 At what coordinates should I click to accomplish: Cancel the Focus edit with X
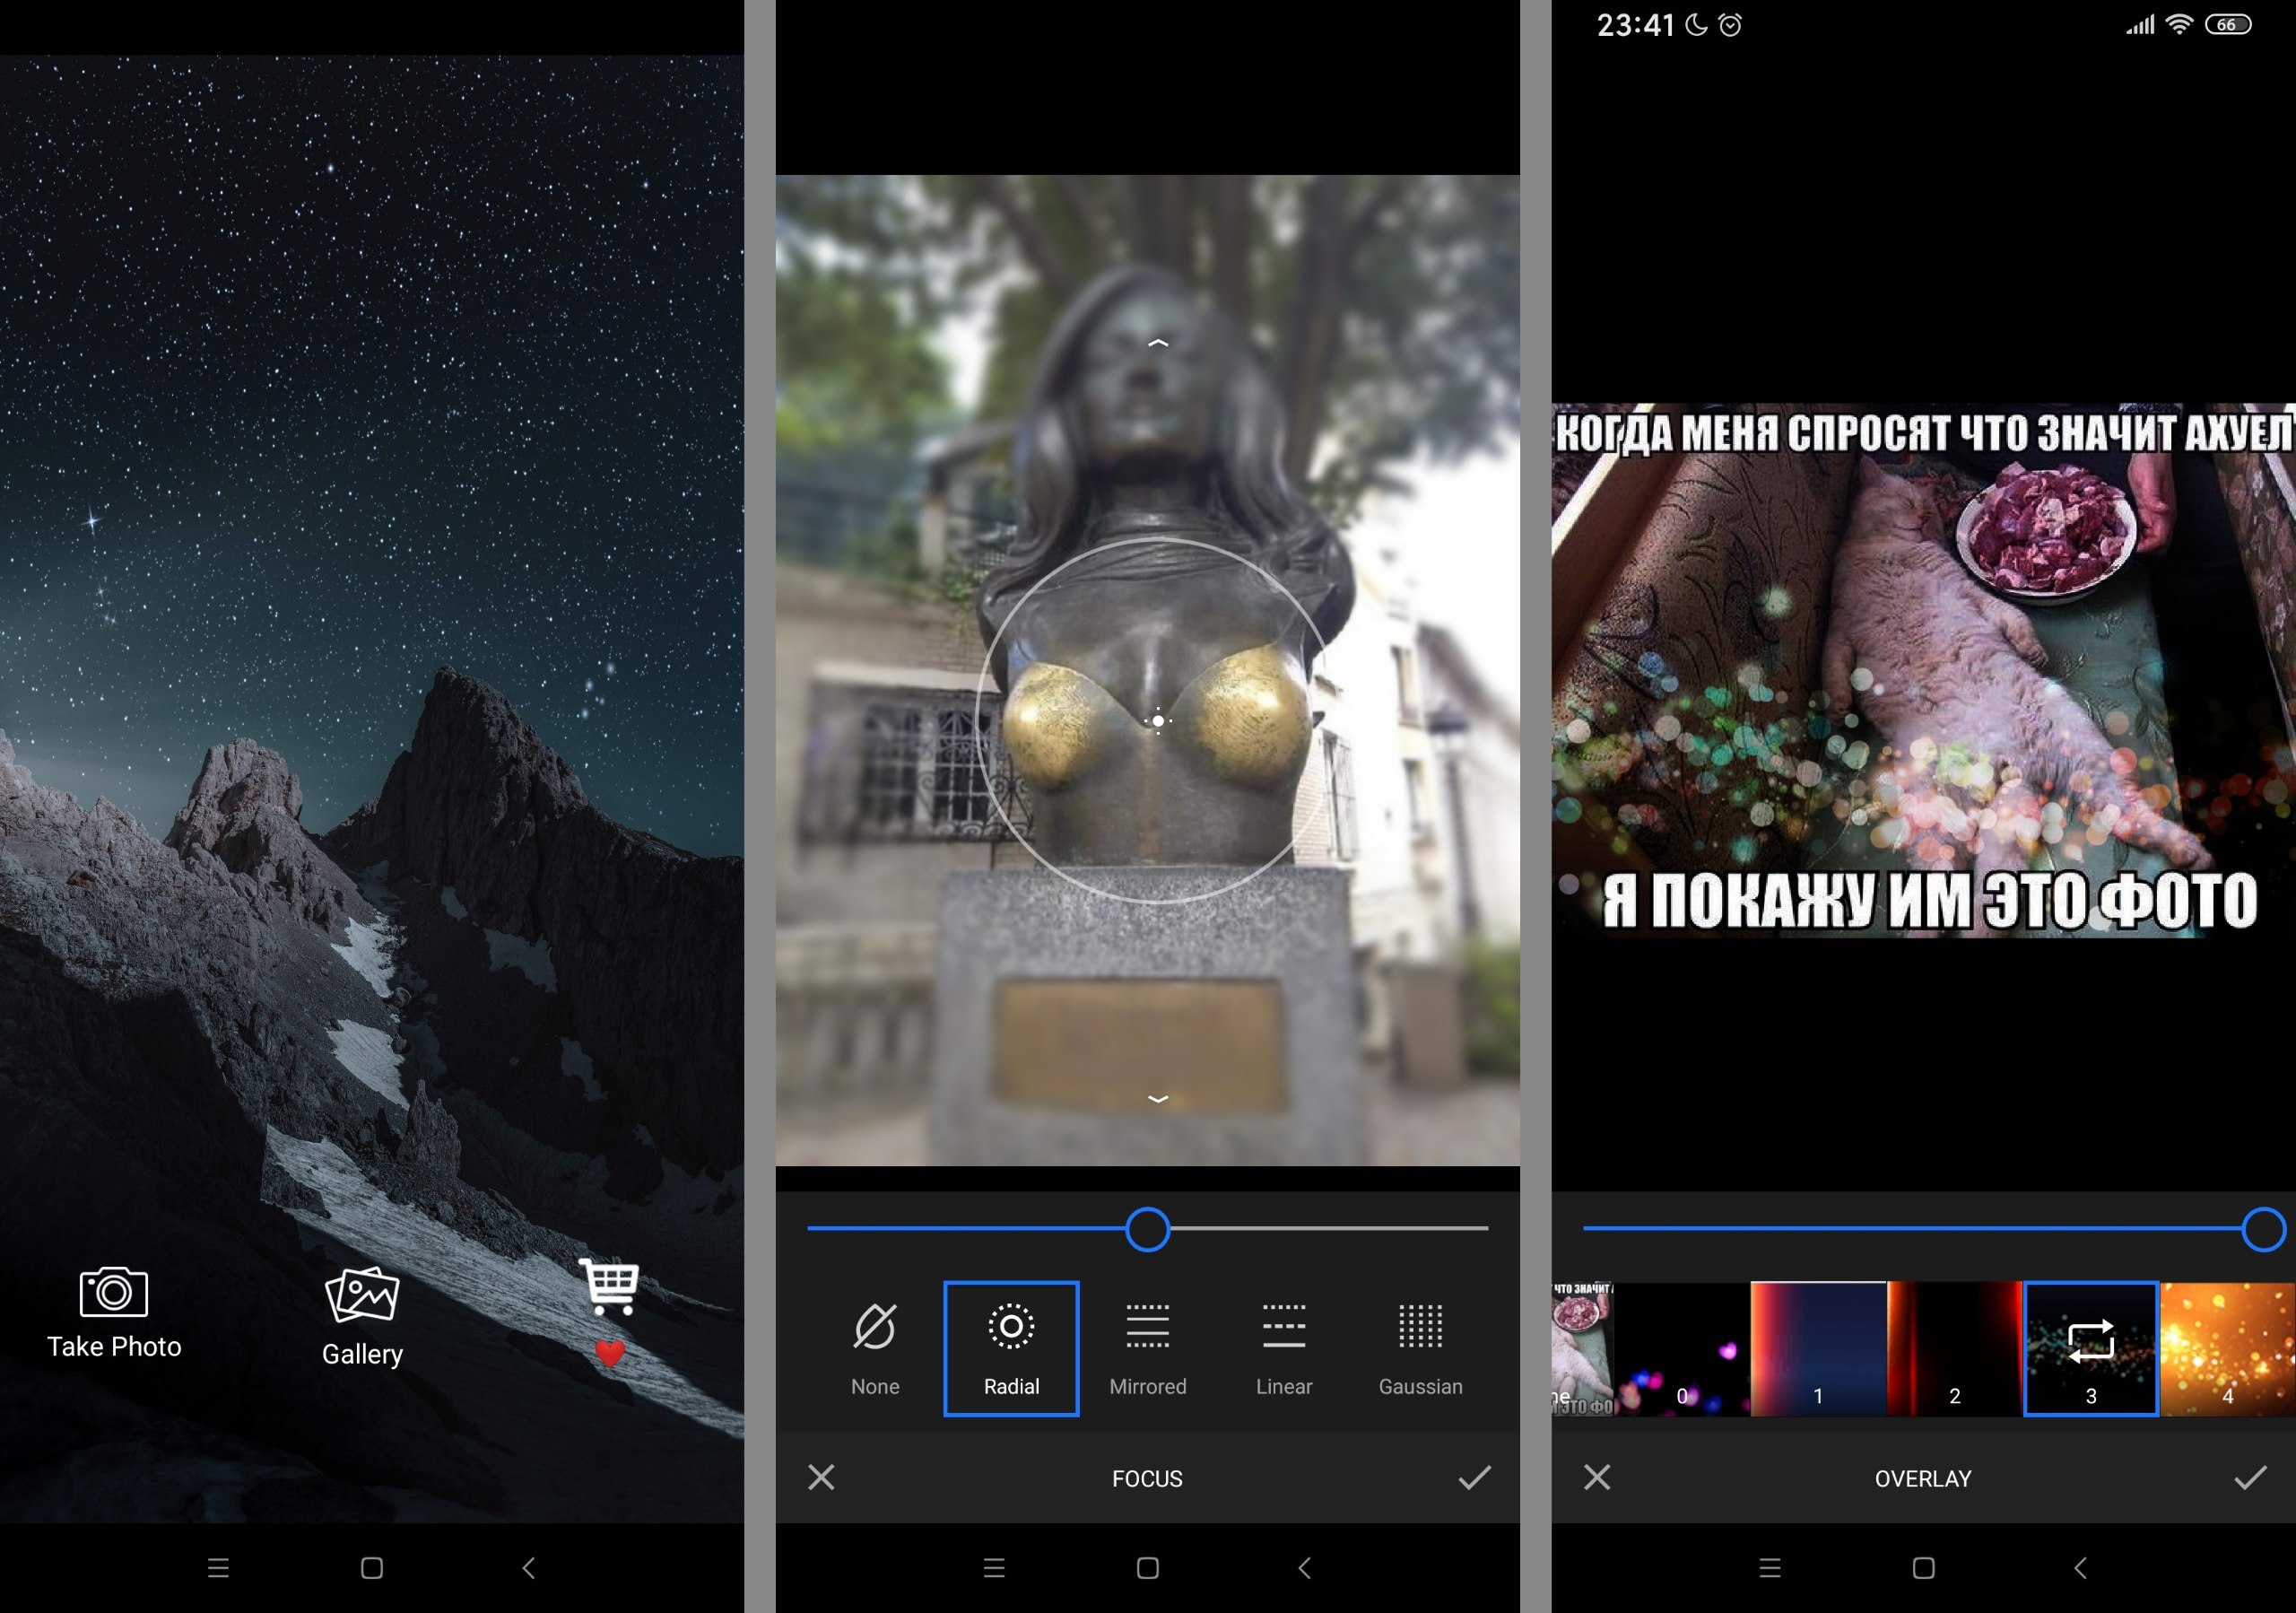(821, 1477)
